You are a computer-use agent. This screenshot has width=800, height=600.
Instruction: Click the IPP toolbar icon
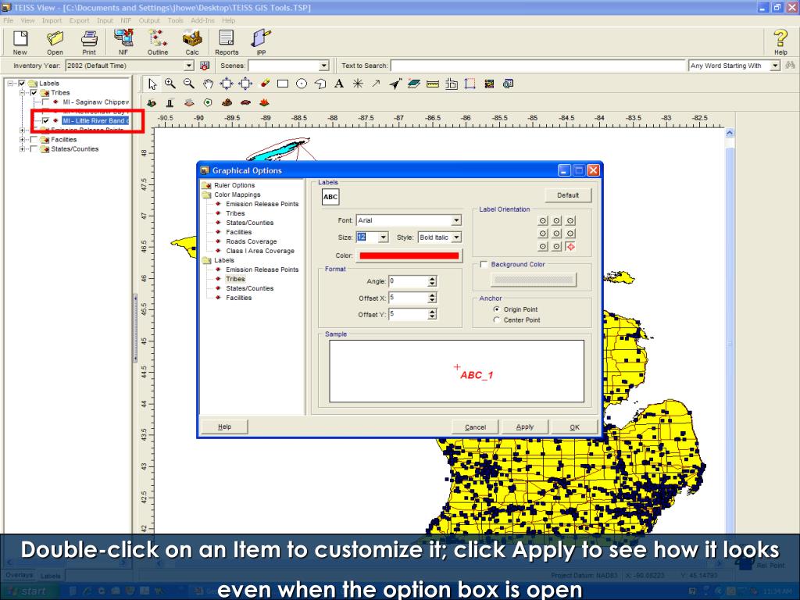coord(261,42)
